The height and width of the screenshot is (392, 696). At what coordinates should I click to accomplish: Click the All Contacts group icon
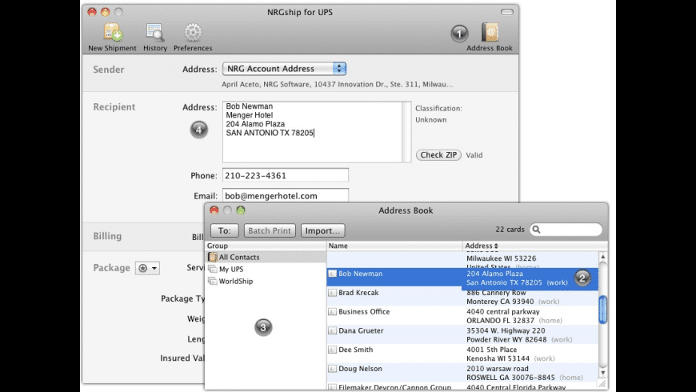(x=213, y=257)
